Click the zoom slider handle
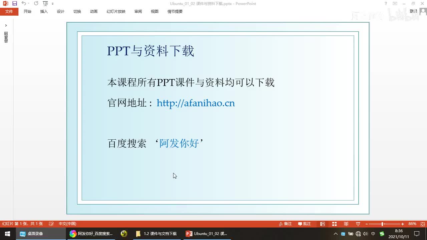Viewport: 427px width, 240px height. [x=382, y=224]
